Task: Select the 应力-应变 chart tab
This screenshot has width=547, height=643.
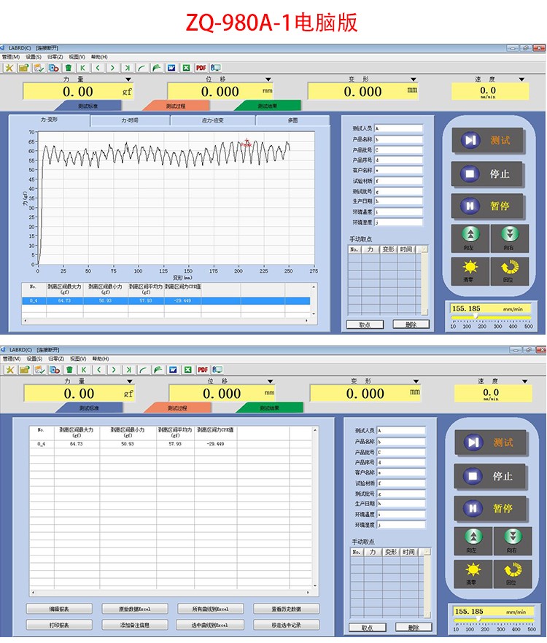Action: tap(212, 120)
